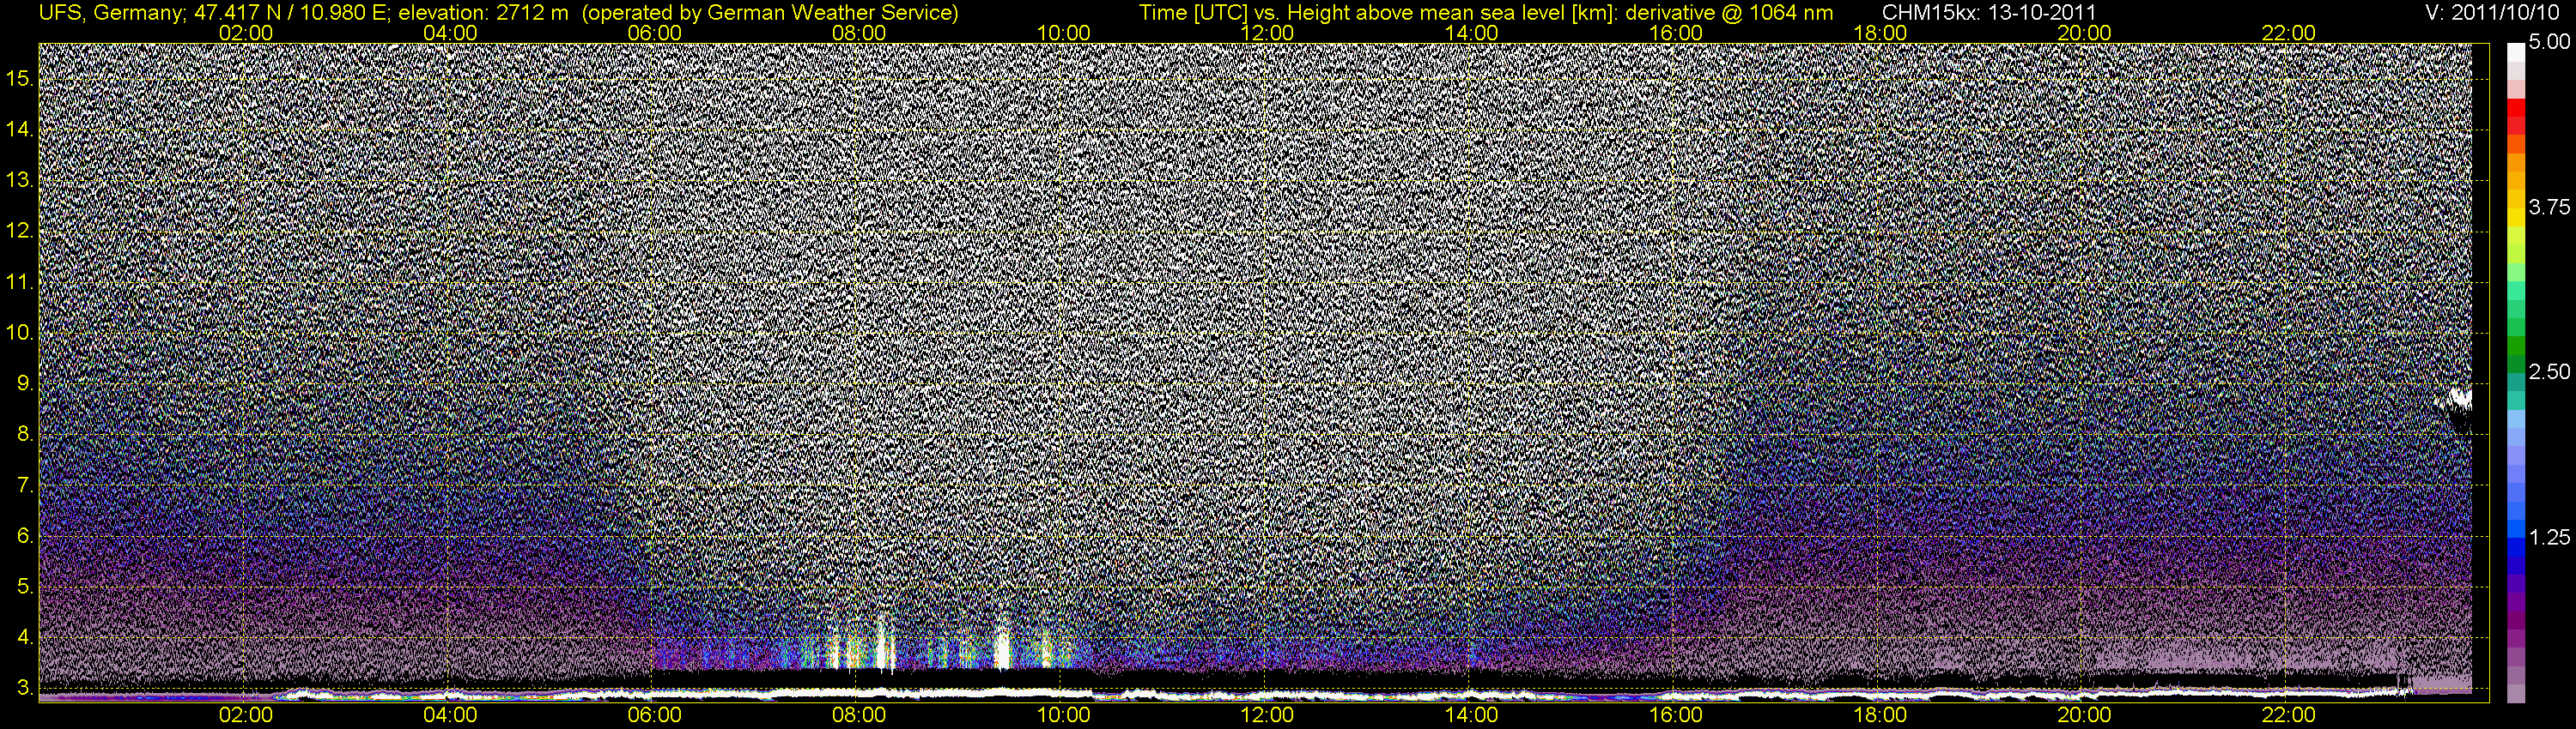Click the 18:00 label on the bottom time axis
This screenshot has width=2576, height=729.
pyautogui.click(x=1880, y=715)
